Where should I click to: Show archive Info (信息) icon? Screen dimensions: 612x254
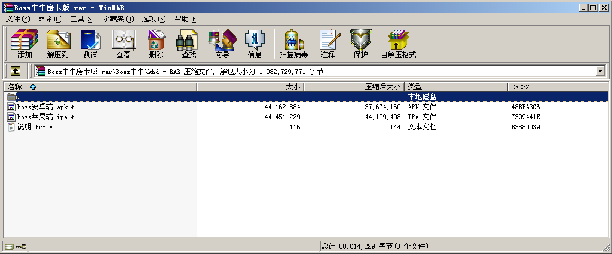coord(255,44)
